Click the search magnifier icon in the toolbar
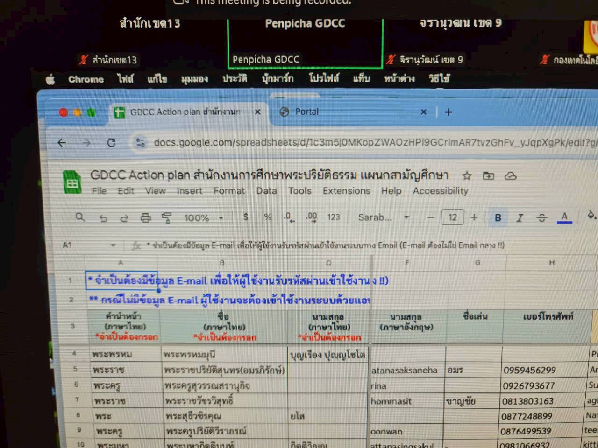598x448 pixels. click(80, 217)
